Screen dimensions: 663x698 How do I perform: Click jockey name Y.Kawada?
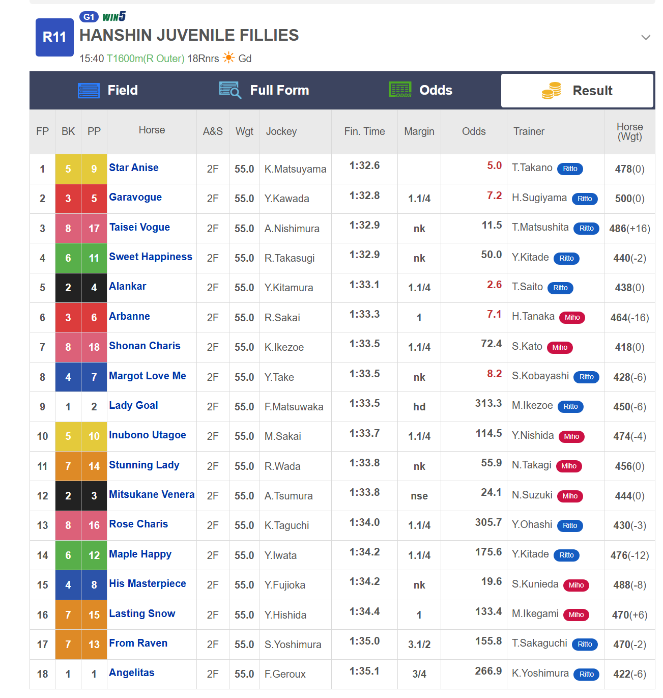286,199
